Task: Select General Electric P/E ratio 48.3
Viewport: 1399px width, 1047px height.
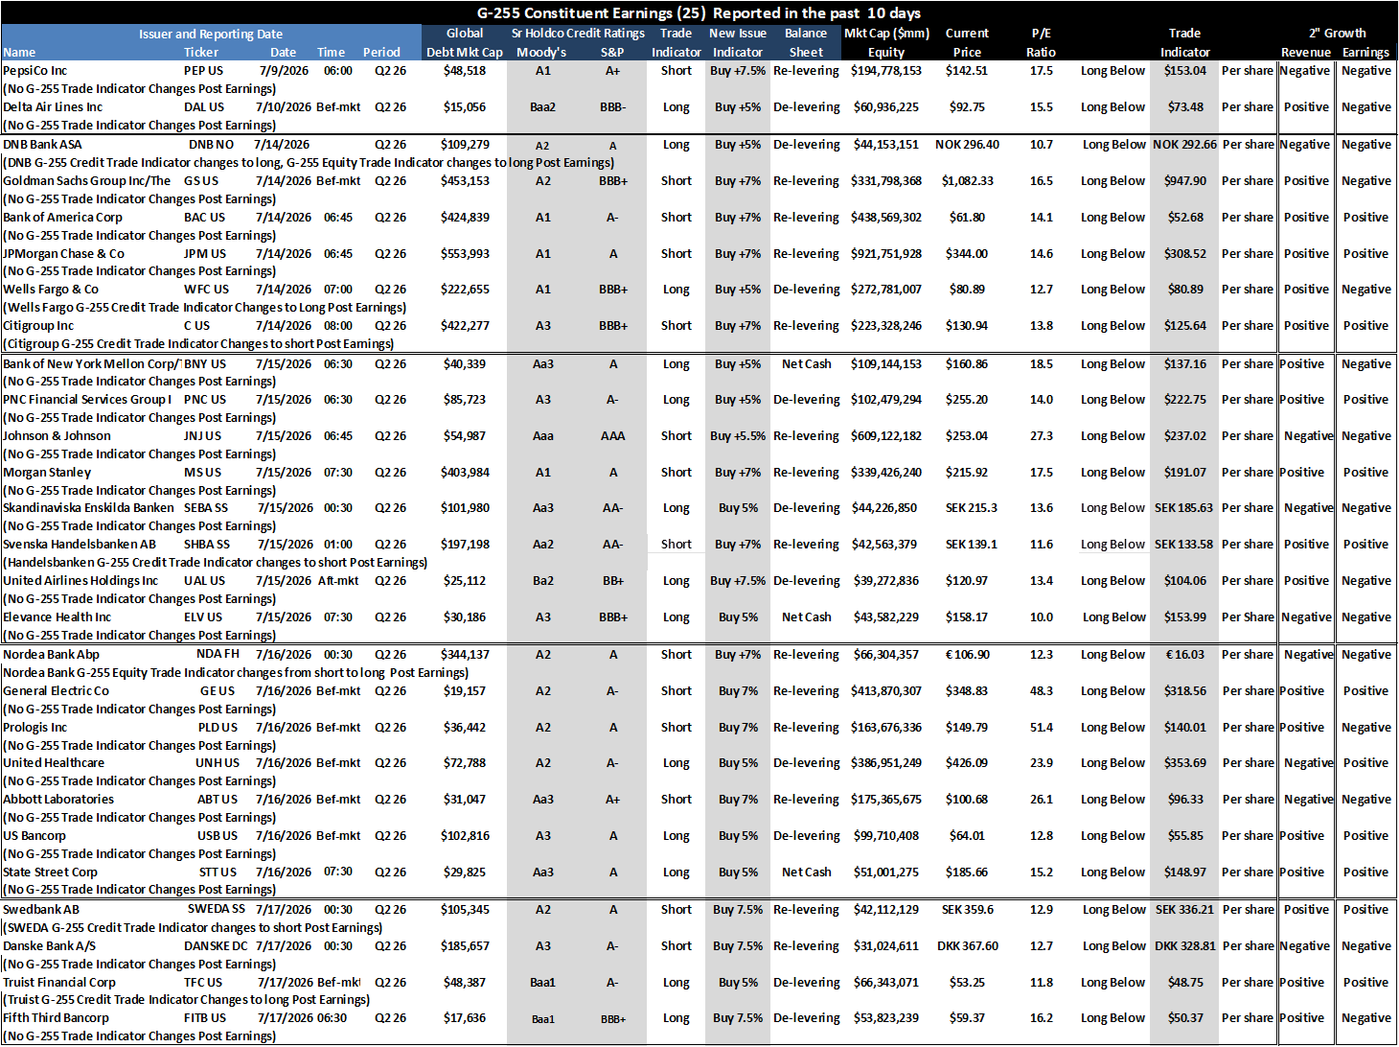Action: [1042, 691]
